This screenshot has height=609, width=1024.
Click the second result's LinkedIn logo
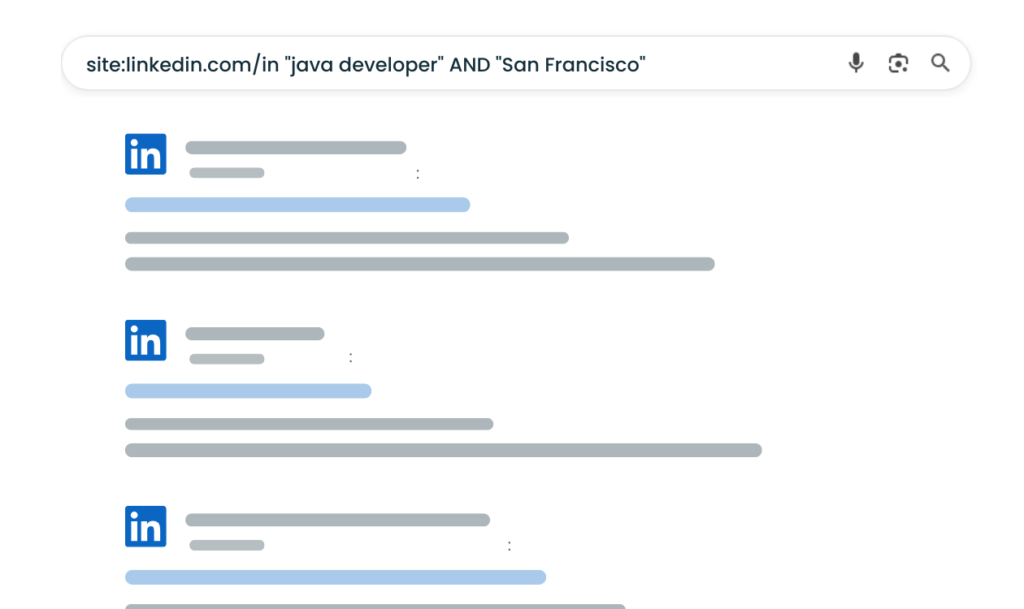[145, 340]
